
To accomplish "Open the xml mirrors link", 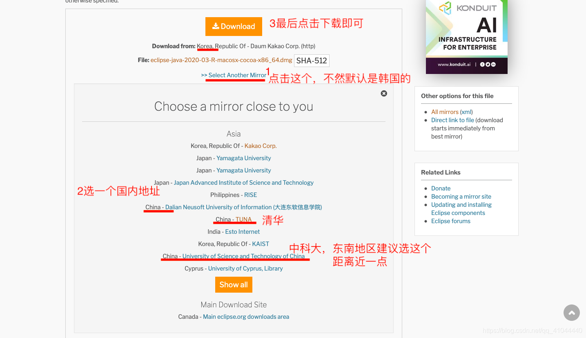I will coord(466,112).
